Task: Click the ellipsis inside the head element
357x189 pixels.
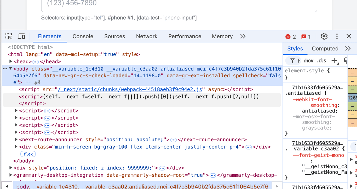Action: pyautogui.click(x=36, y=62)
